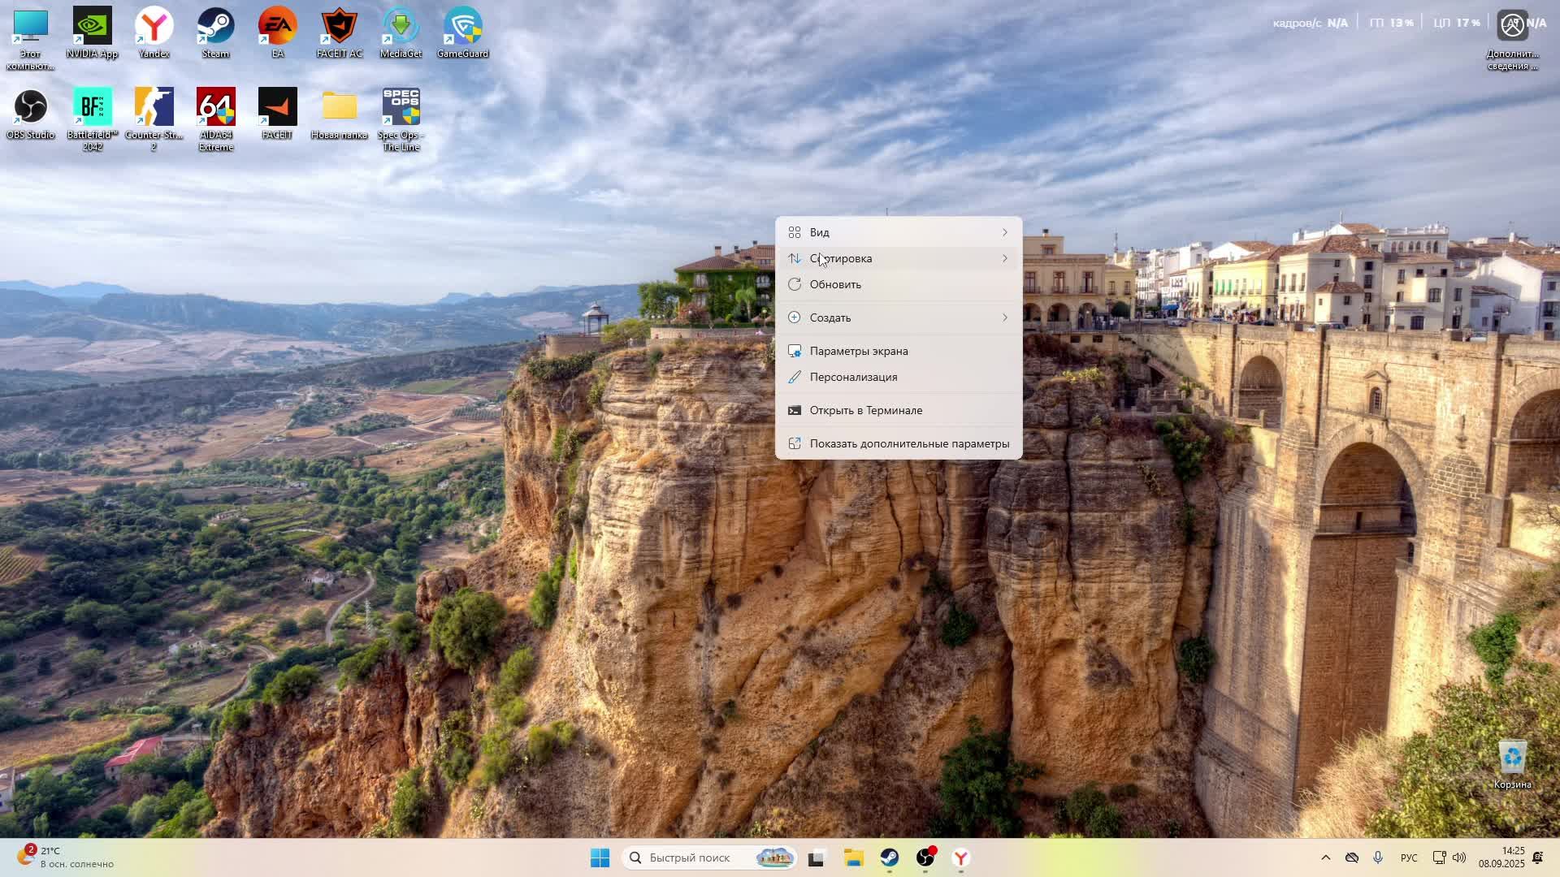The image size is (1560, 877).
Task: Open File Explorer from the taskbar
Action: coord(853,858)
